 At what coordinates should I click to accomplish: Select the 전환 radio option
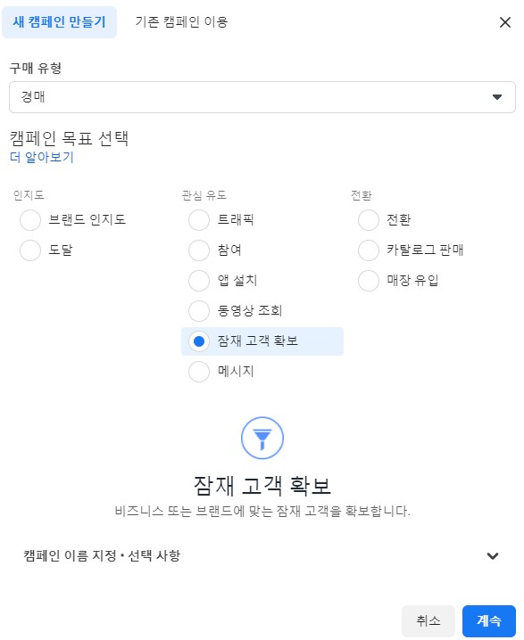pos(369,220)
